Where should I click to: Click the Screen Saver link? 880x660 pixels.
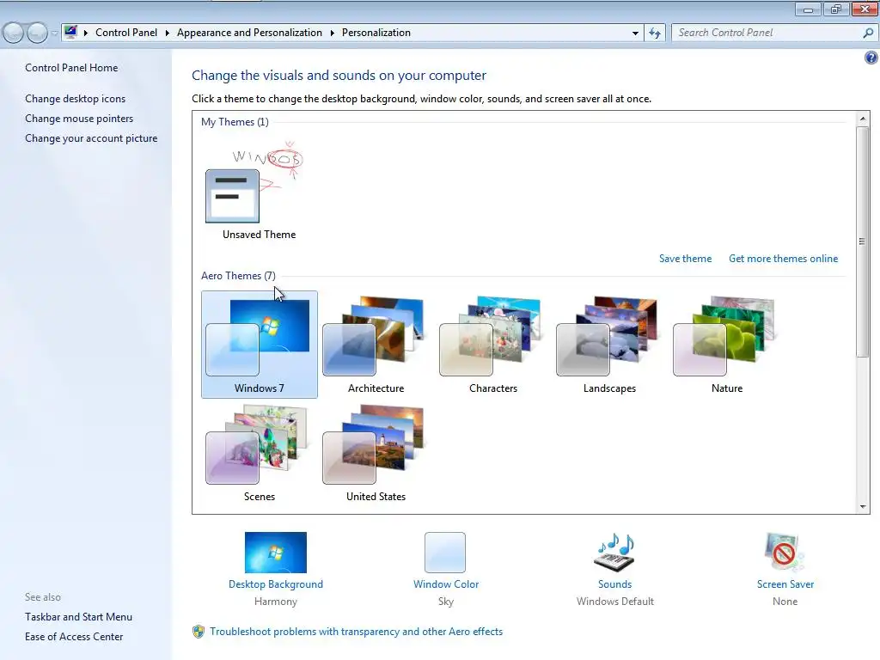pyautogui.click(x=785, y=584)
